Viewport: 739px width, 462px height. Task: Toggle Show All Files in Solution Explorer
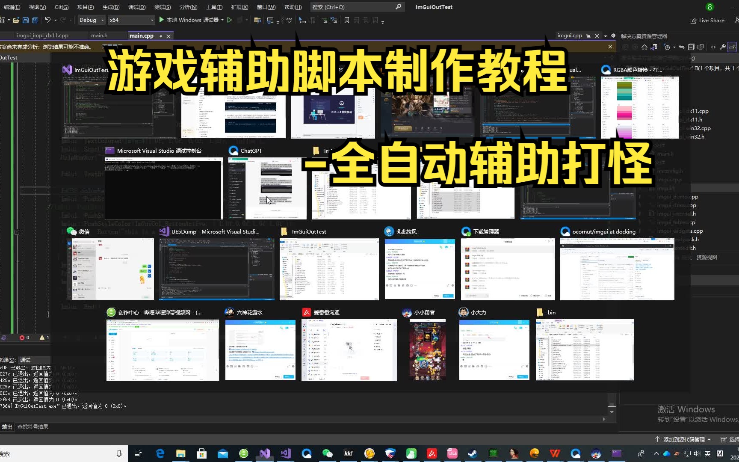point(701,47)
